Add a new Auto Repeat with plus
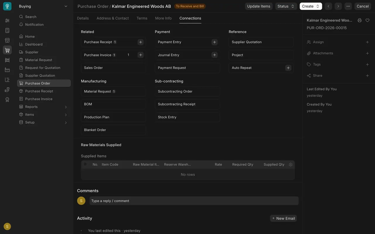Screen dimensions: 375x234 pos(288,68)
